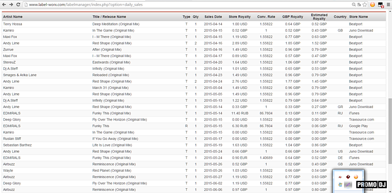The height and width of the screenshot is (193, 392).
Task: Click the Store Royalty column header
Action: pos(240,17)
